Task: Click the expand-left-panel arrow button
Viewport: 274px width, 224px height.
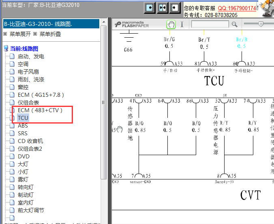Action: (x=150, y=8)
